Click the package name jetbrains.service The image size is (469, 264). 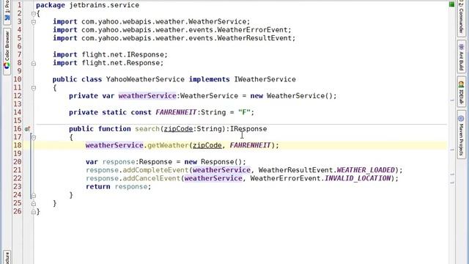pyautogui.click(x=104, y=5)
